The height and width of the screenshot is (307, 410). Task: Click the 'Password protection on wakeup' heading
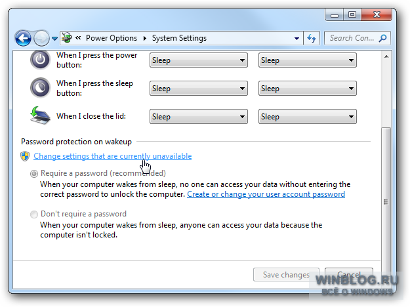click(76, 142)
